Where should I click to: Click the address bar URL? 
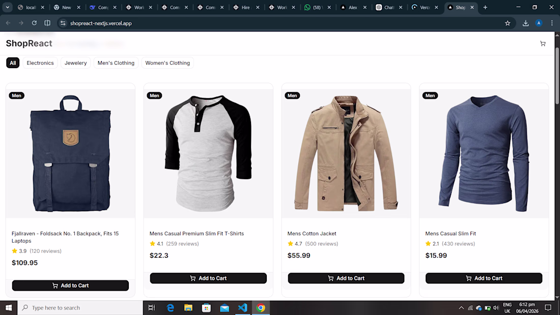coord(101,23)
